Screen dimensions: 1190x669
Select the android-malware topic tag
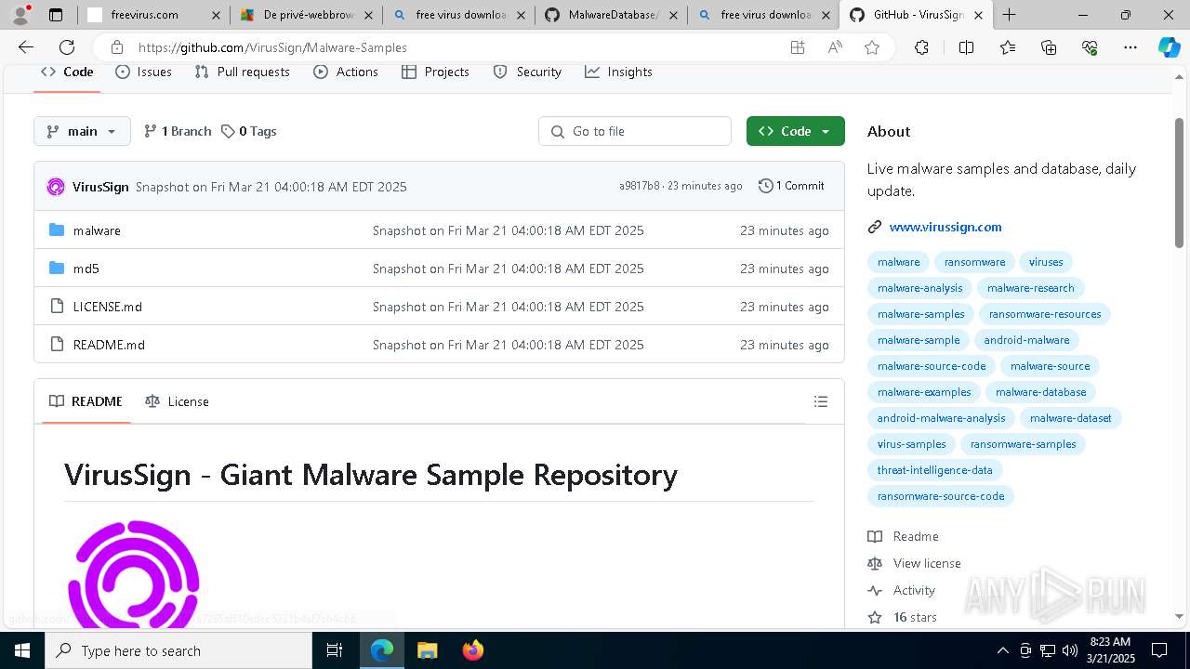[1026, 340]
